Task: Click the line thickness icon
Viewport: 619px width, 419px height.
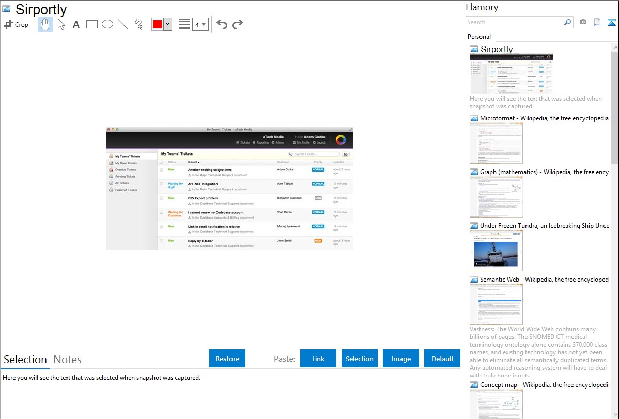Action: point(184,24)
